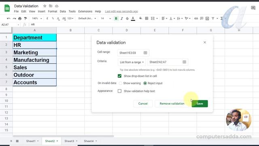
Task: Increase decimal places icon
Action: coord(64,19)
